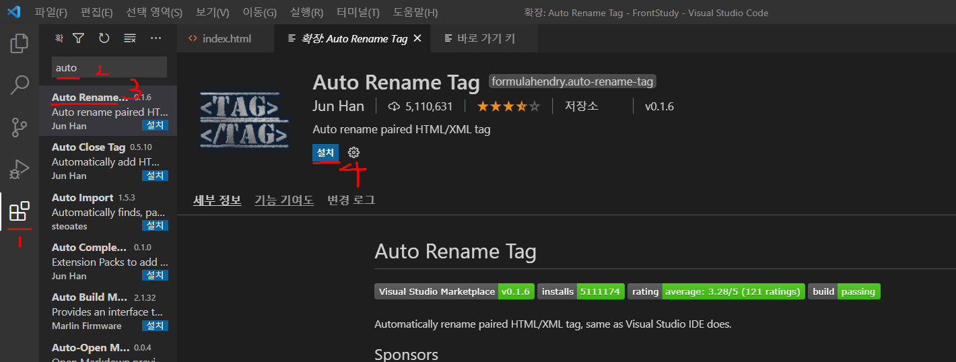This screenshot has width=956, height=362.
Task: Click the installs 5111174 badge
Action: point(581,291)
